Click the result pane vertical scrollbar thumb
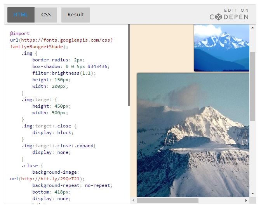Screen dimensions: 261x211 pos(252,85)
